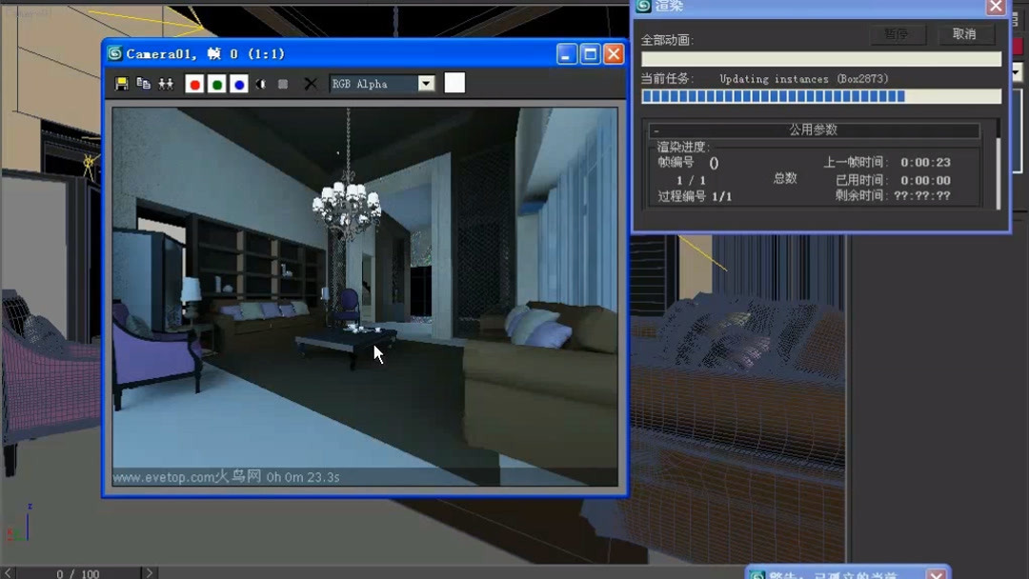
Task: Click the Camera01 window title bar icon
Action: coord(115,53)
